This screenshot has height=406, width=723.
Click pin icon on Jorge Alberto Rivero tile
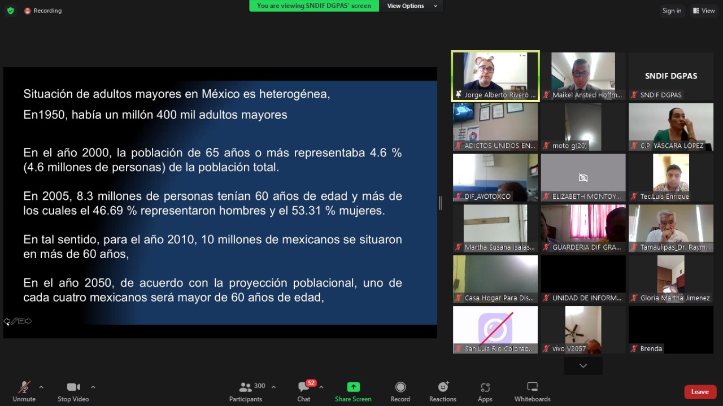click(459, 95)
